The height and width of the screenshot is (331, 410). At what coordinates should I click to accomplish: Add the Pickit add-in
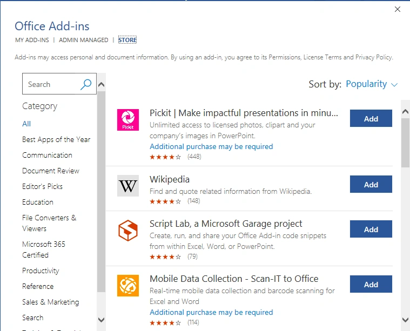pos(371,118)
